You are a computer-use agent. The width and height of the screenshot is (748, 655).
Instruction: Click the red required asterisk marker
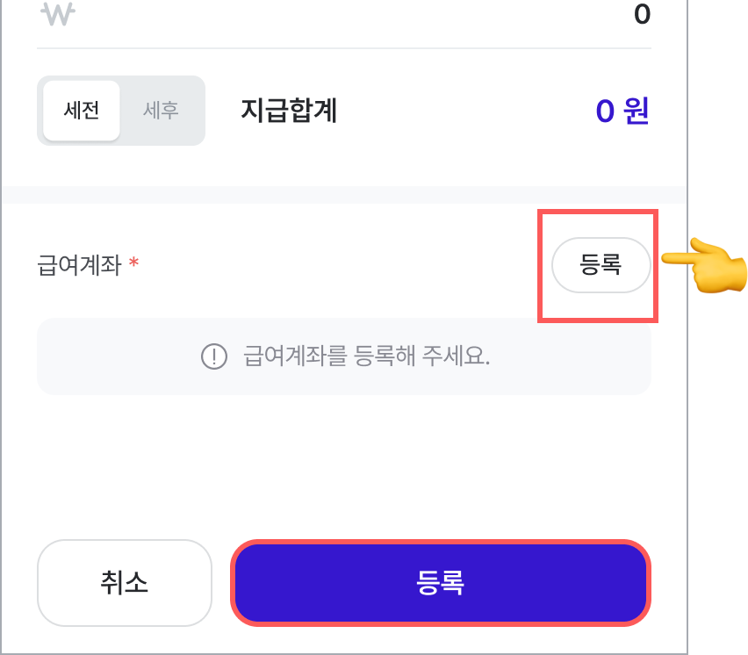[134, 262]
